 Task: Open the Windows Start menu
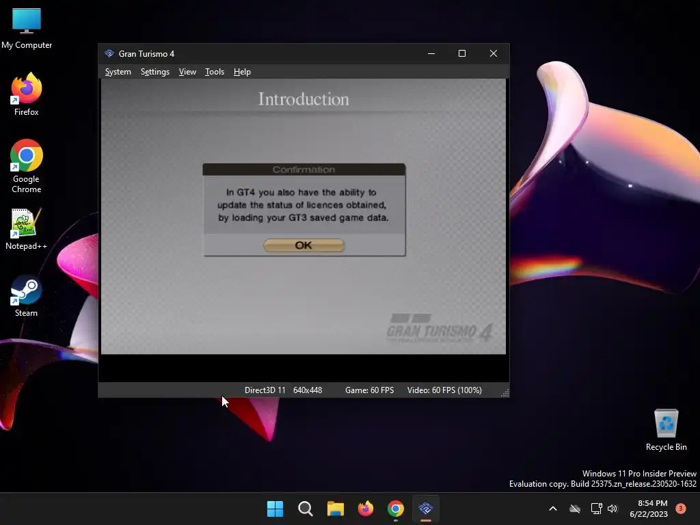[x=275, y=509]
